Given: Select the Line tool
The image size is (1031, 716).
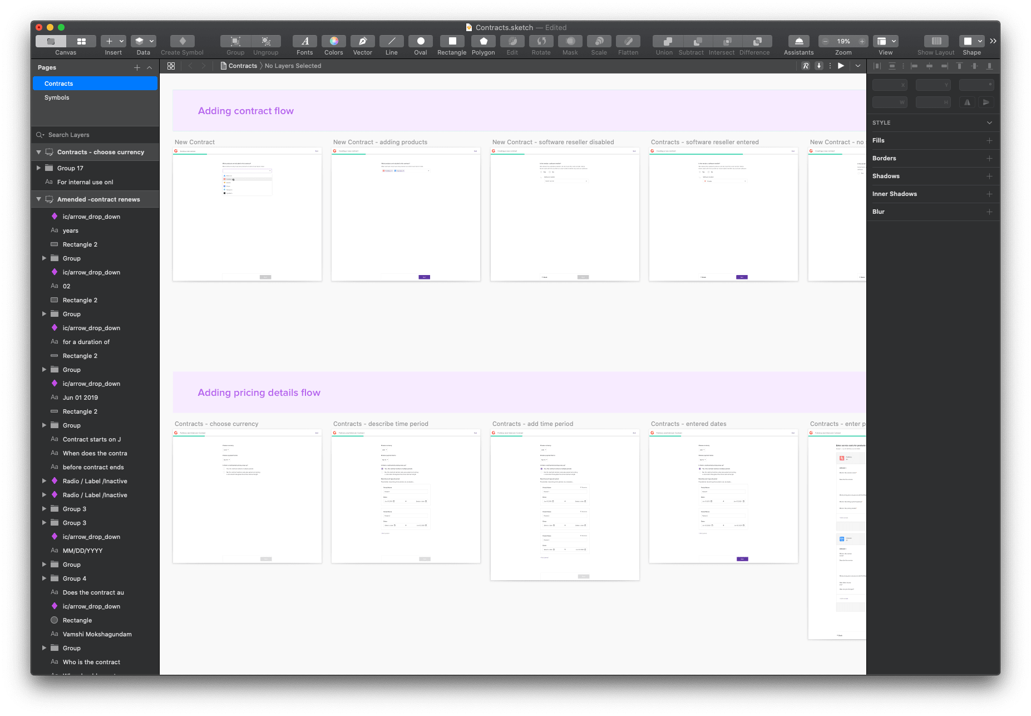Looking at the screenshot, I should 392,41.
